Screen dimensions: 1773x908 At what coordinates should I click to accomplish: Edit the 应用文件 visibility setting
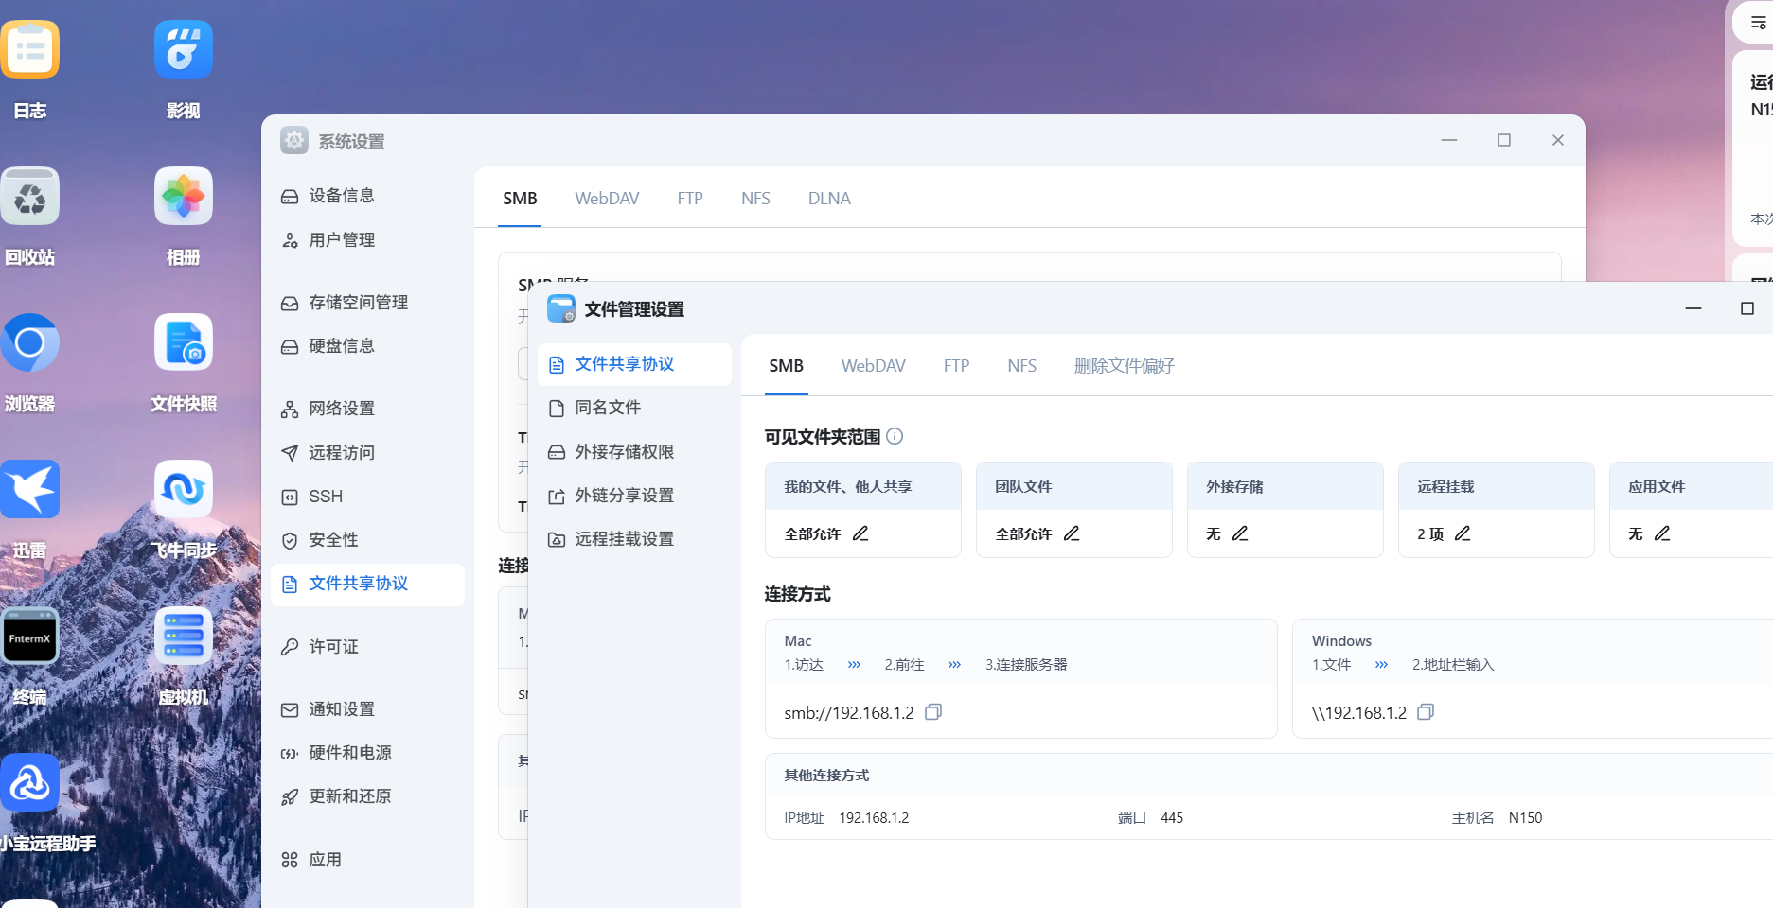click(1662, 533)
